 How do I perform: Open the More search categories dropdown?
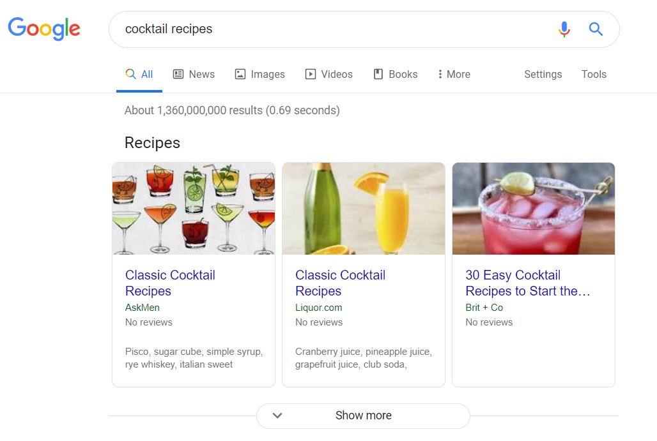click(454, 74)
